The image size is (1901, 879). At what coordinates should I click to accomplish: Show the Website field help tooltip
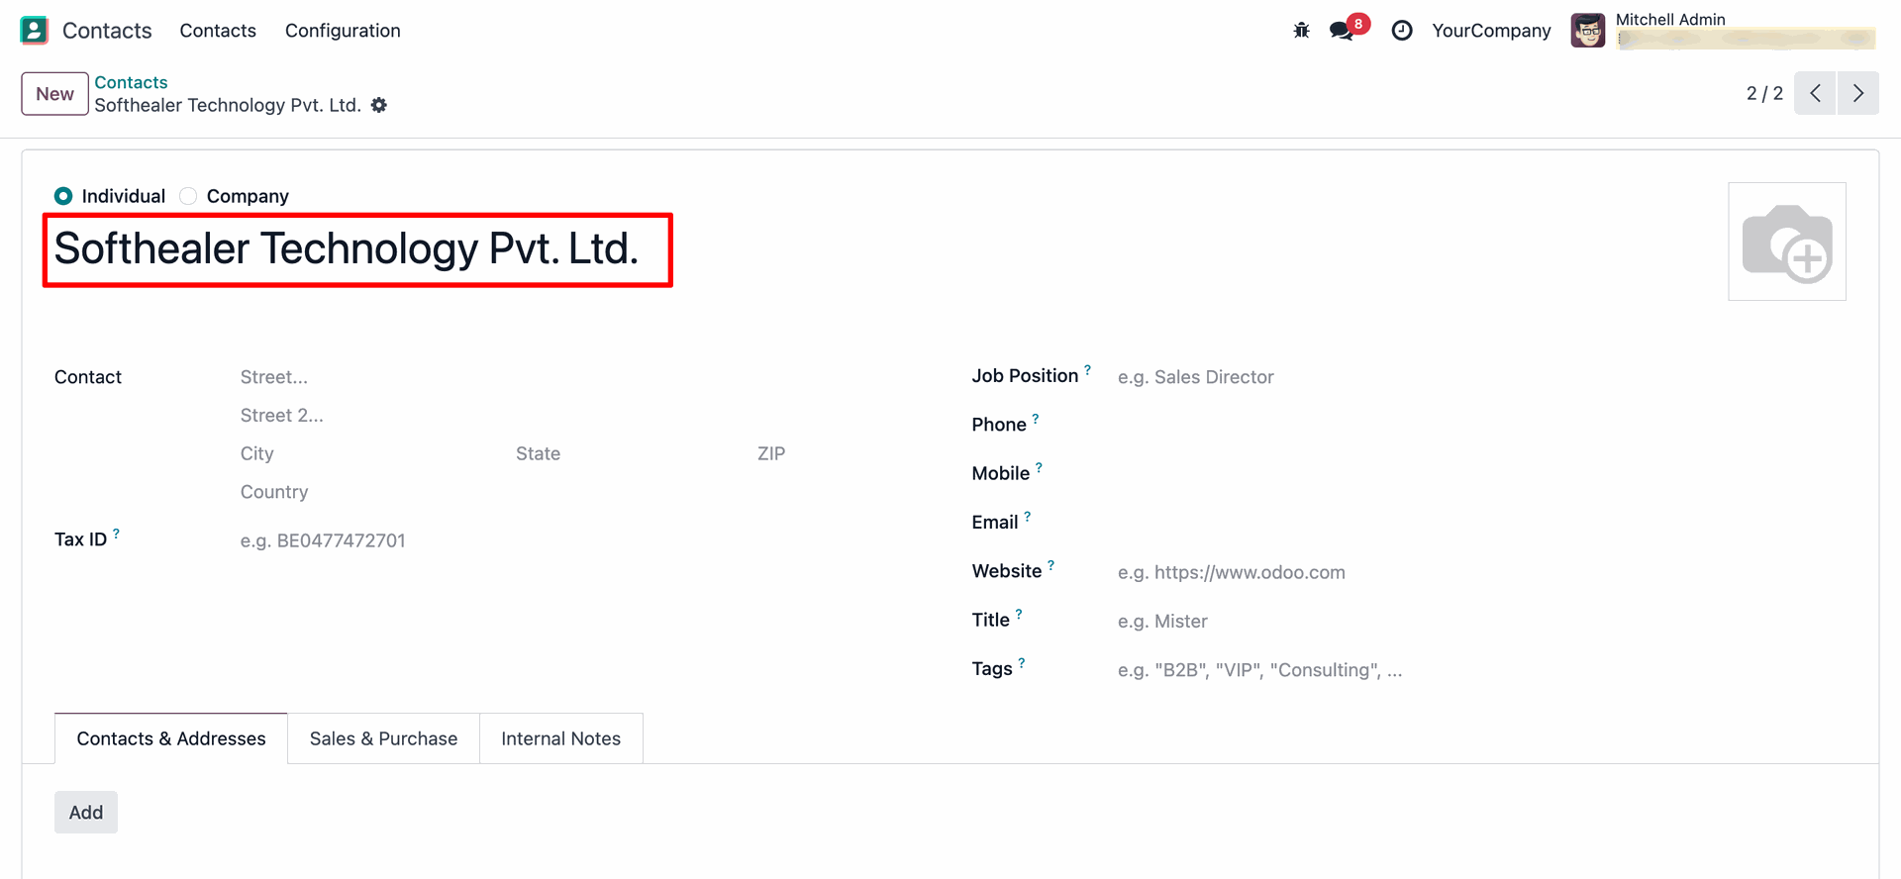click(x=1051, y=565)
